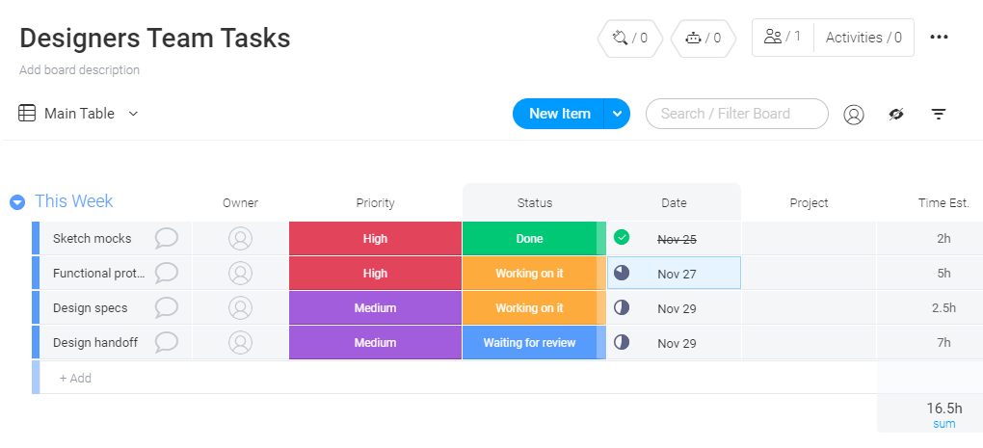Collapse the This Week group arrow
This screenshot has width=983, height=448.
click(x=17, y=201)
